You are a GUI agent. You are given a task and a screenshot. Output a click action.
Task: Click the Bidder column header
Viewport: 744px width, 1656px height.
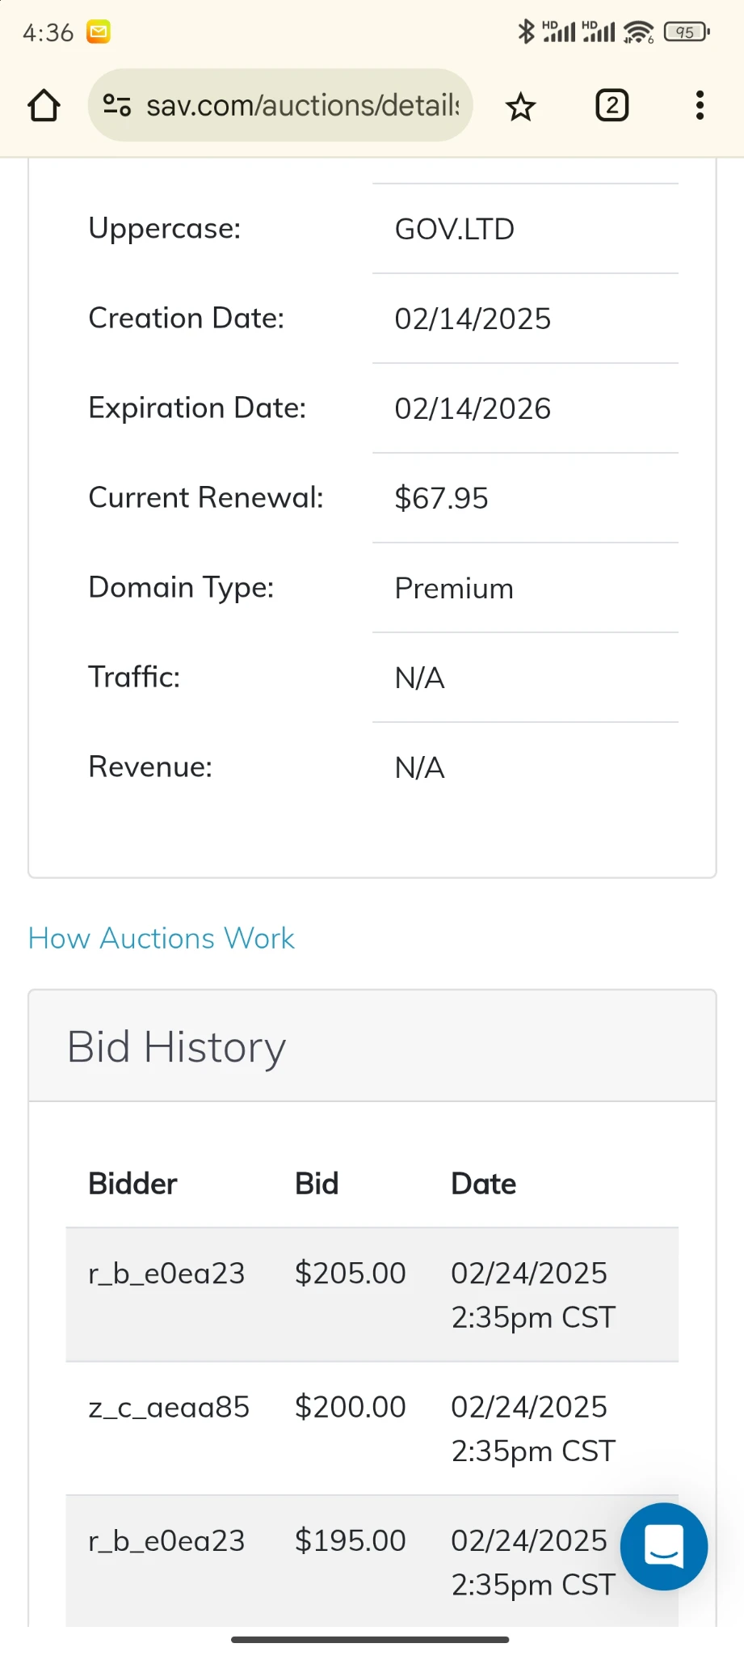click(132, 1184)
